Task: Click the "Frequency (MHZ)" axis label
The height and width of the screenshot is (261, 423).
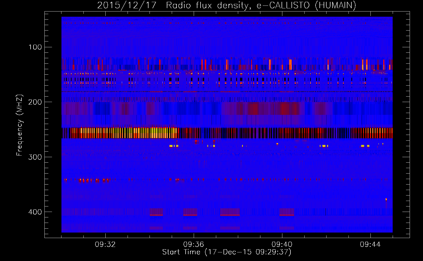Action: click(x=20, y=125)
